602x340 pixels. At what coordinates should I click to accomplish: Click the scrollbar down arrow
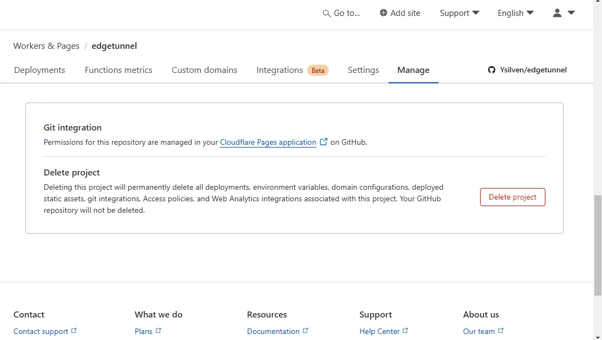click(598, 338)
